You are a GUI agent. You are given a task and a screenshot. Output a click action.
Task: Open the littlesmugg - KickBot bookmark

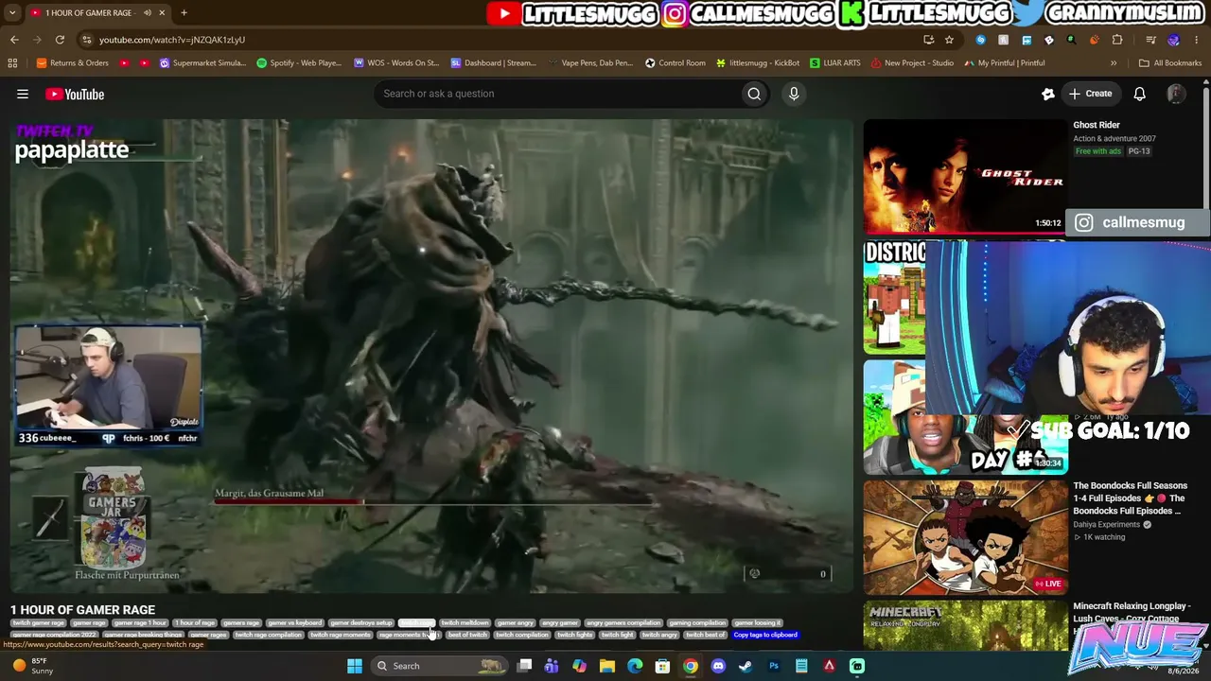coord(758,63)
